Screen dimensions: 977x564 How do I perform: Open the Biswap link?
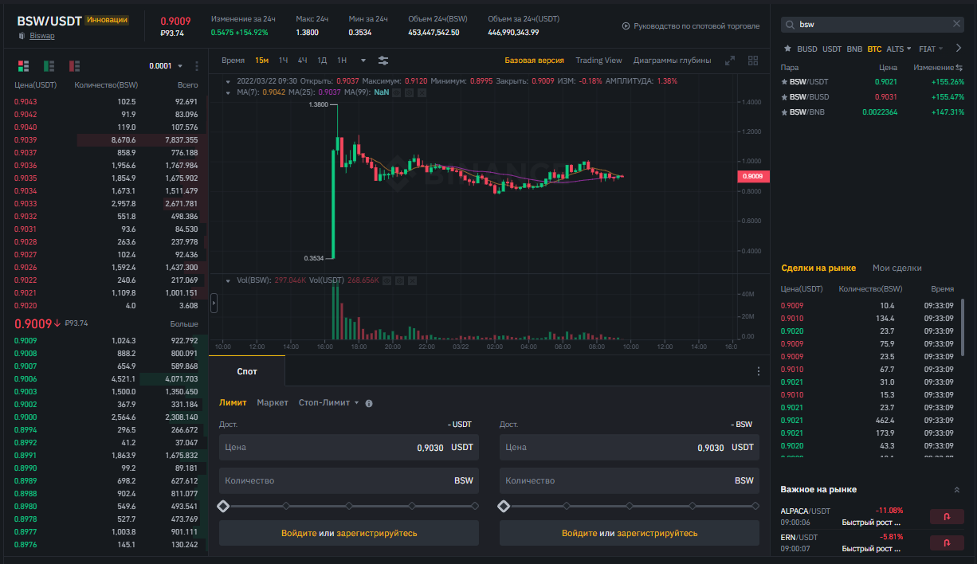pos(42,36)
